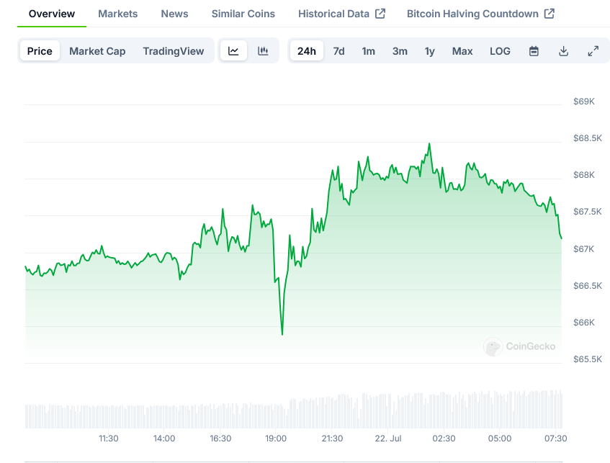Select the Price chart toggle
Viewport: 610px width, 463px height.
coord(40,51)
